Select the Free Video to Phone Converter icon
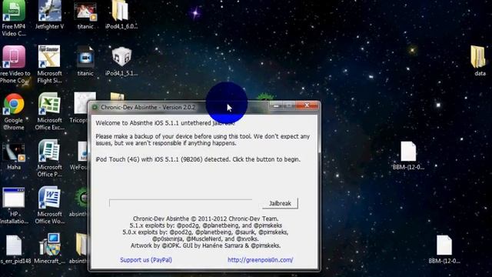Screen dimensions: 492x277 pos(14,57)
